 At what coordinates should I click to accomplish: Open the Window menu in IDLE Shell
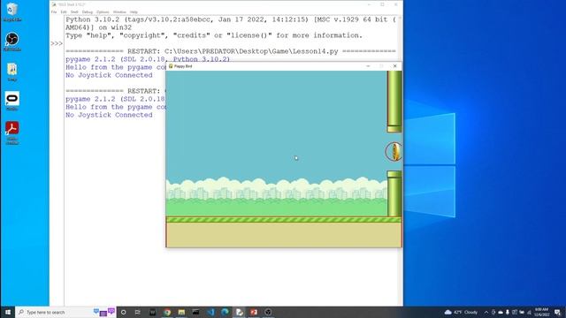tap(119, 11)
